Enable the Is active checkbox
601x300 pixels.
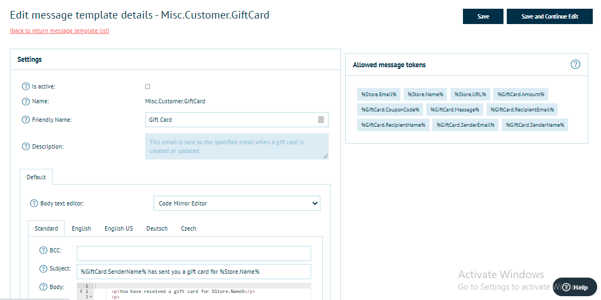147,86
